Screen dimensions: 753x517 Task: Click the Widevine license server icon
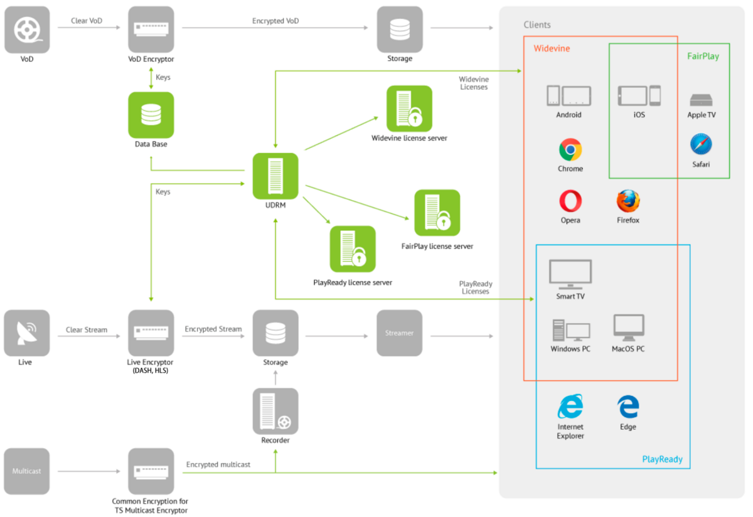(409, 109)
